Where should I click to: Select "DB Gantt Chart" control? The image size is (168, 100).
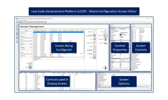tap(135, 67)
